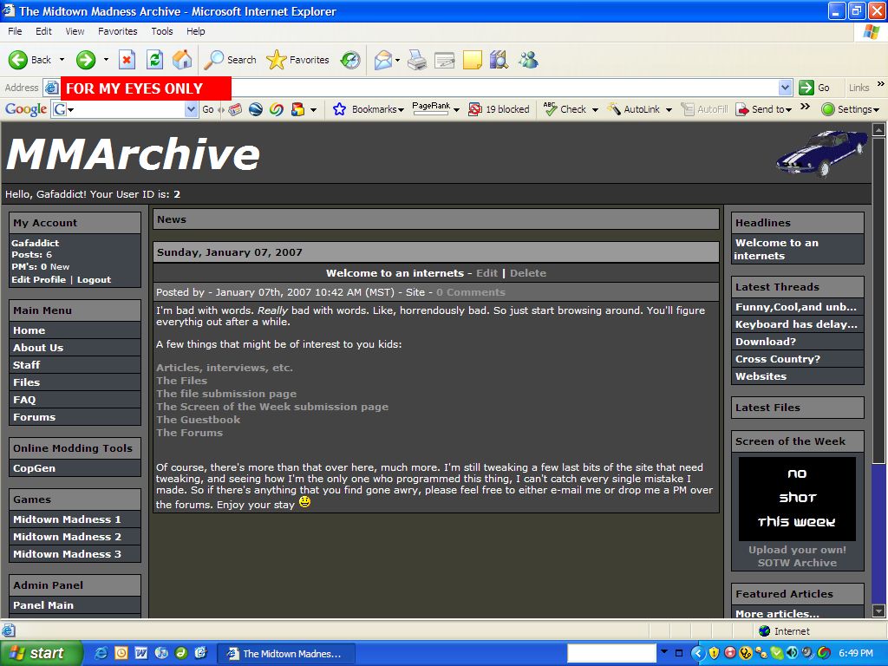
Task: Click the Mail envelope icon
Action: (x=383, y=60)
